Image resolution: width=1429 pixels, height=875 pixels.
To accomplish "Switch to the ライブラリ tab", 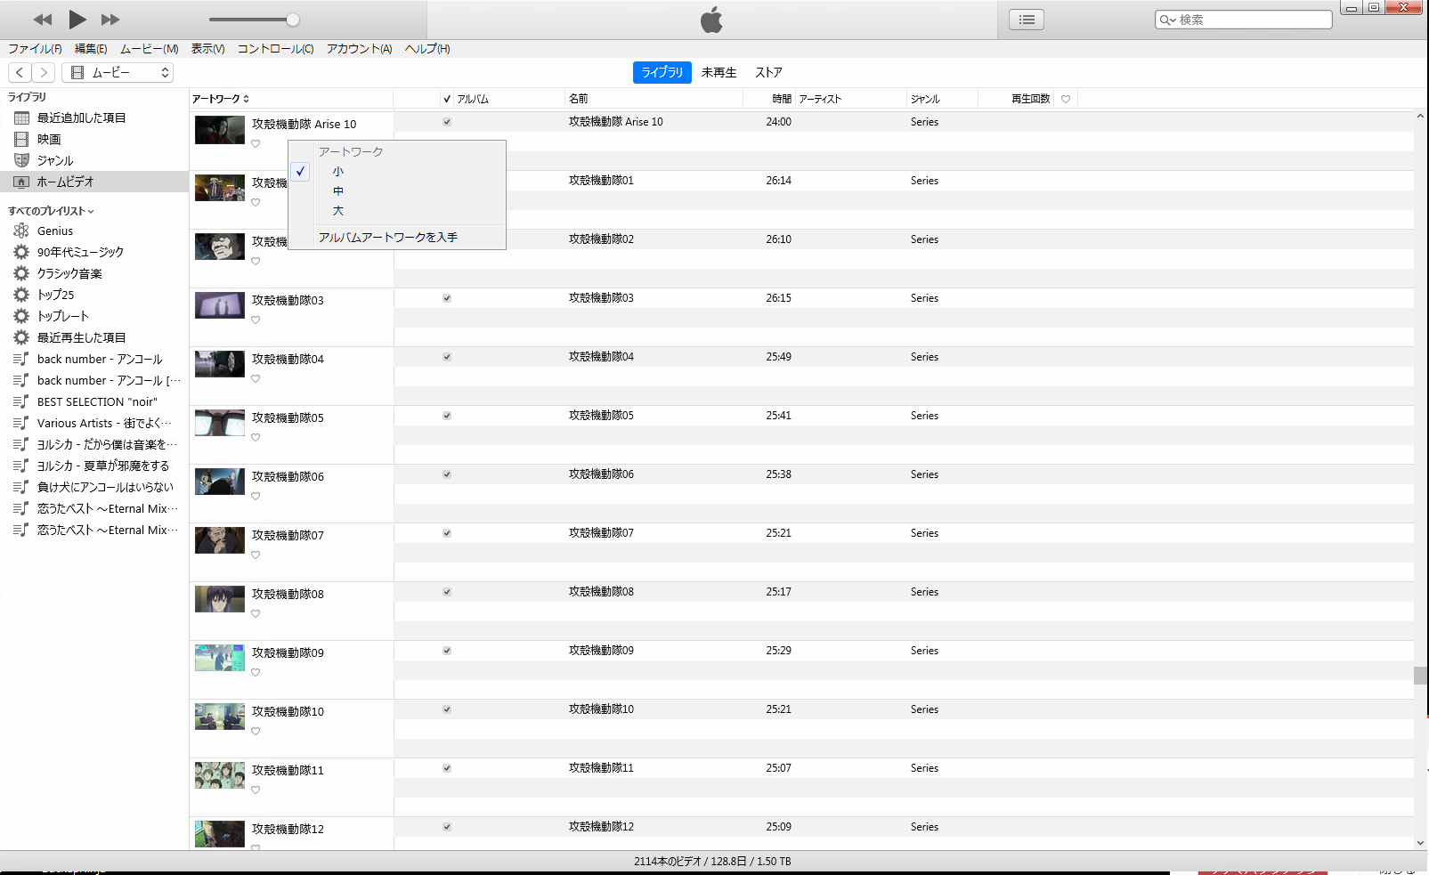I will point(662,72).
